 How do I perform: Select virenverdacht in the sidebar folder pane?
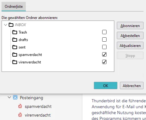pyautogui.click(x=38, y=115)
